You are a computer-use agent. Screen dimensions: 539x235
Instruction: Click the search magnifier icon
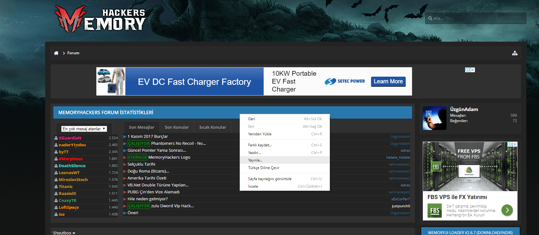(x=430, y=18)
